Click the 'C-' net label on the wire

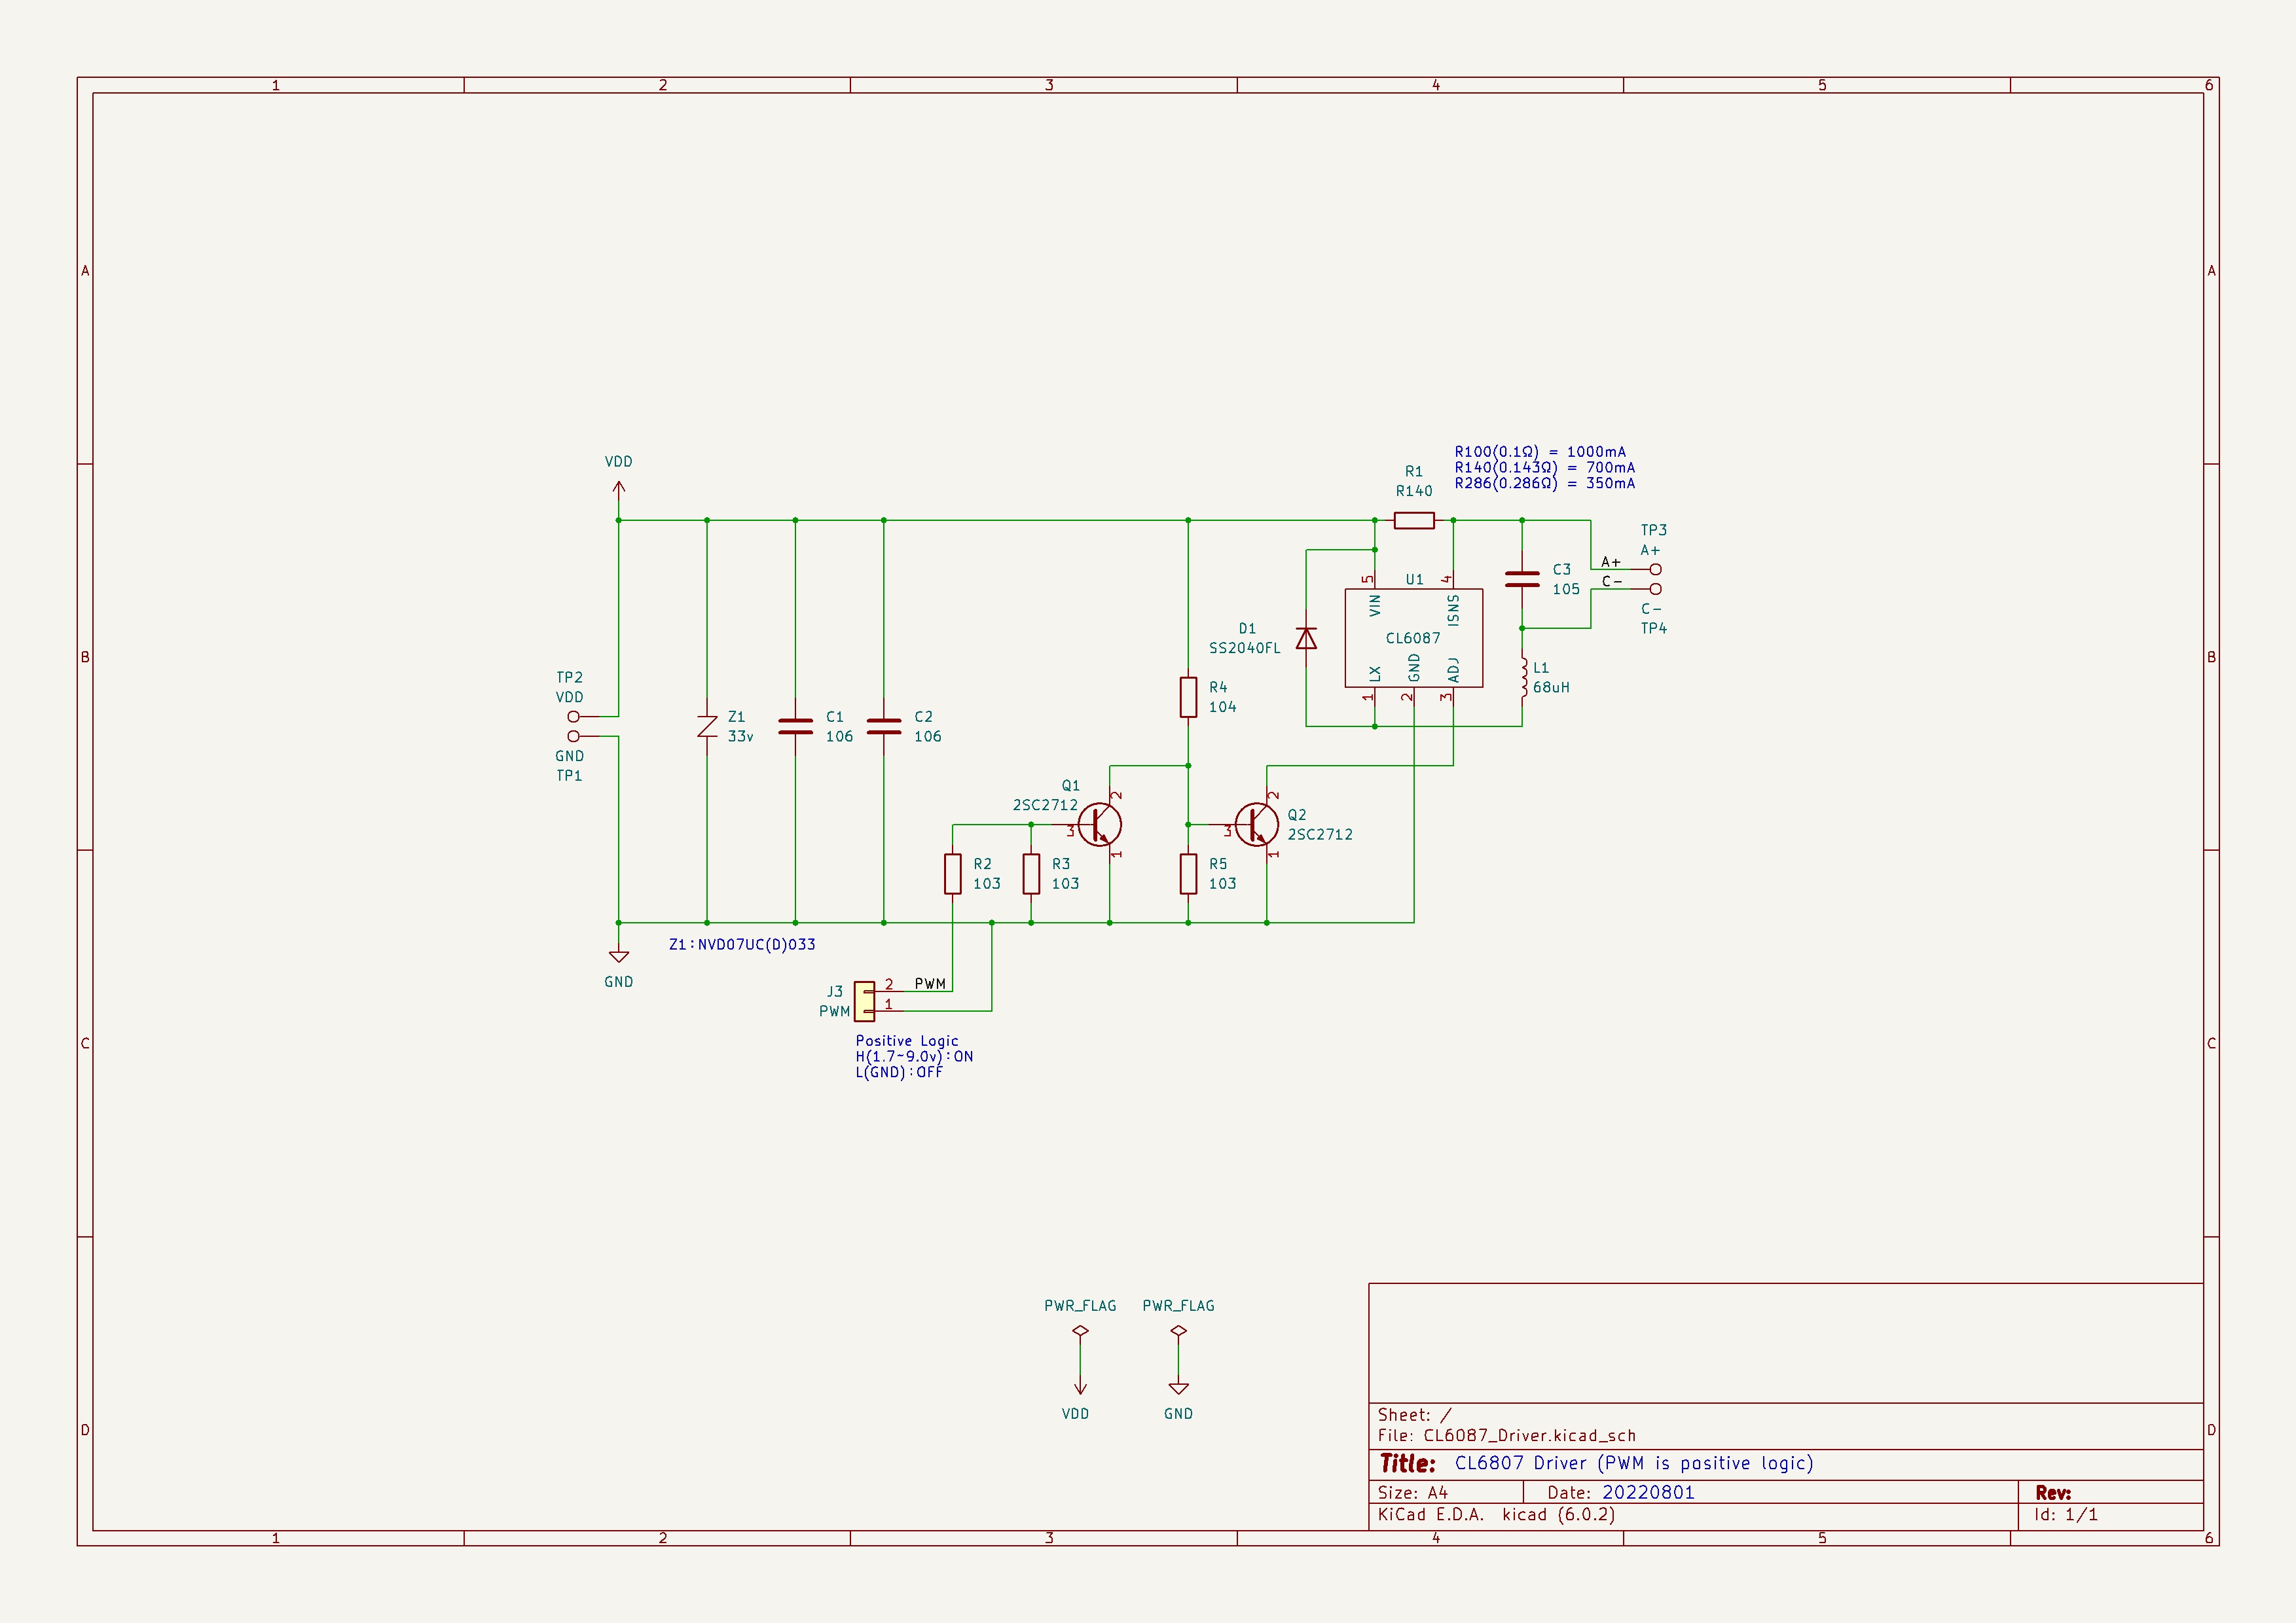coord(1612,582)
